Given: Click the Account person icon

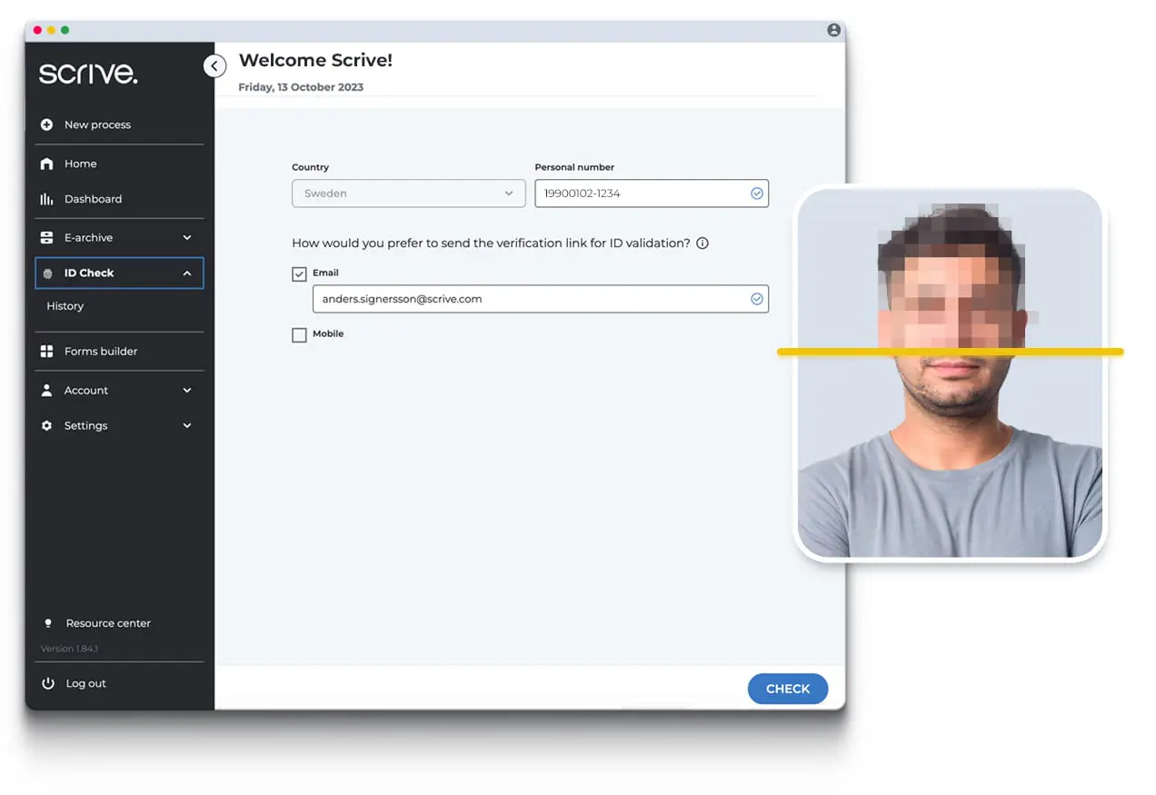Looking at the screenshot, I should click(x=47, y=390).
